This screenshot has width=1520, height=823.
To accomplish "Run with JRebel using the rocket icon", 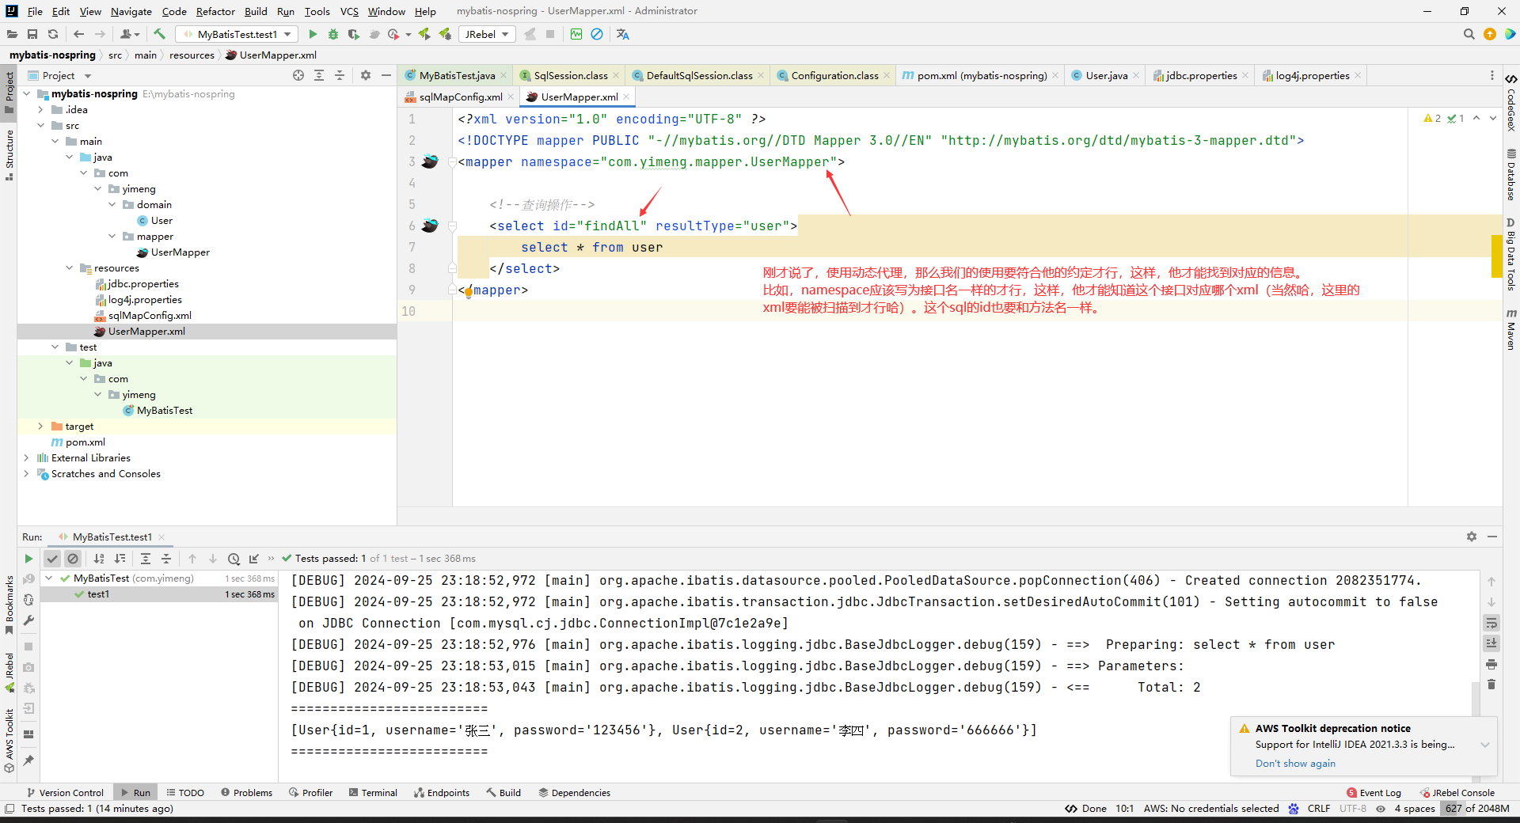I will coord(425,34).
